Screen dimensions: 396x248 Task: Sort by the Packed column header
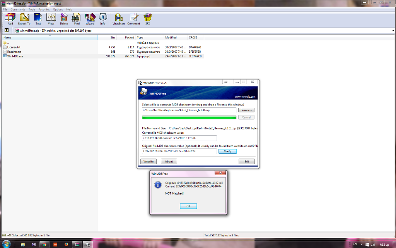click(x=126, y=38)
